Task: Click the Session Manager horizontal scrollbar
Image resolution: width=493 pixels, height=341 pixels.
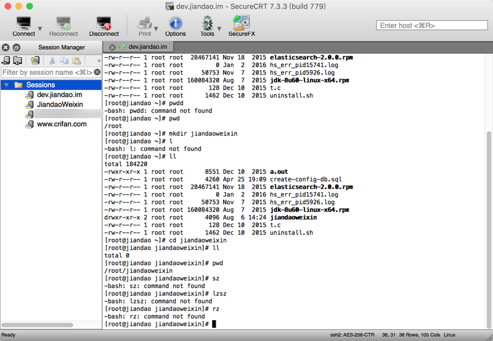Action: point(37,325)
